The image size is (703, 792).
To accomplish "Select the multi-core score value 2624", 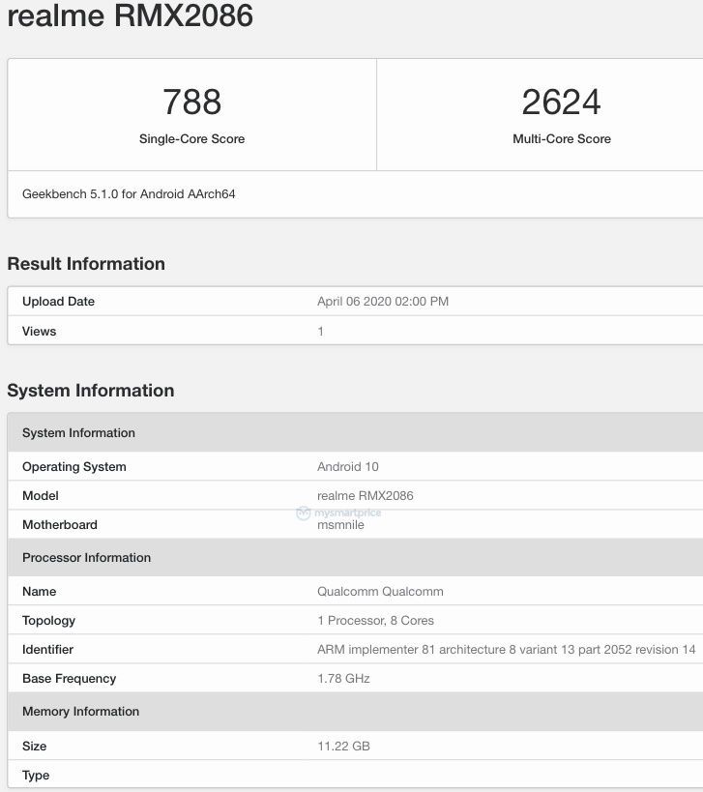I will click(x=561, y=103).
